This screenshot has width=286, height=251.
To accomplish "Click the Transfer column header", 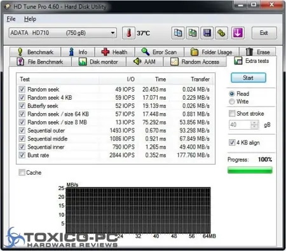I will point(191,79).
